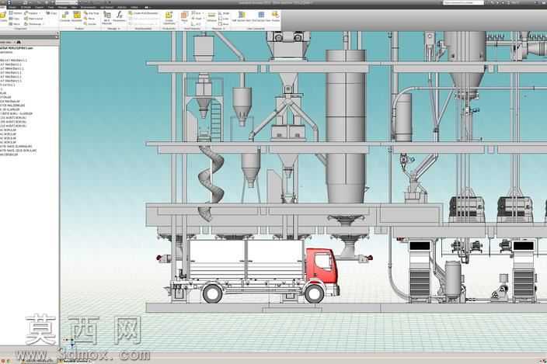This screenshot has width=547, height=364.
Task: Select the Replace component tool
Action: (32, 13)
